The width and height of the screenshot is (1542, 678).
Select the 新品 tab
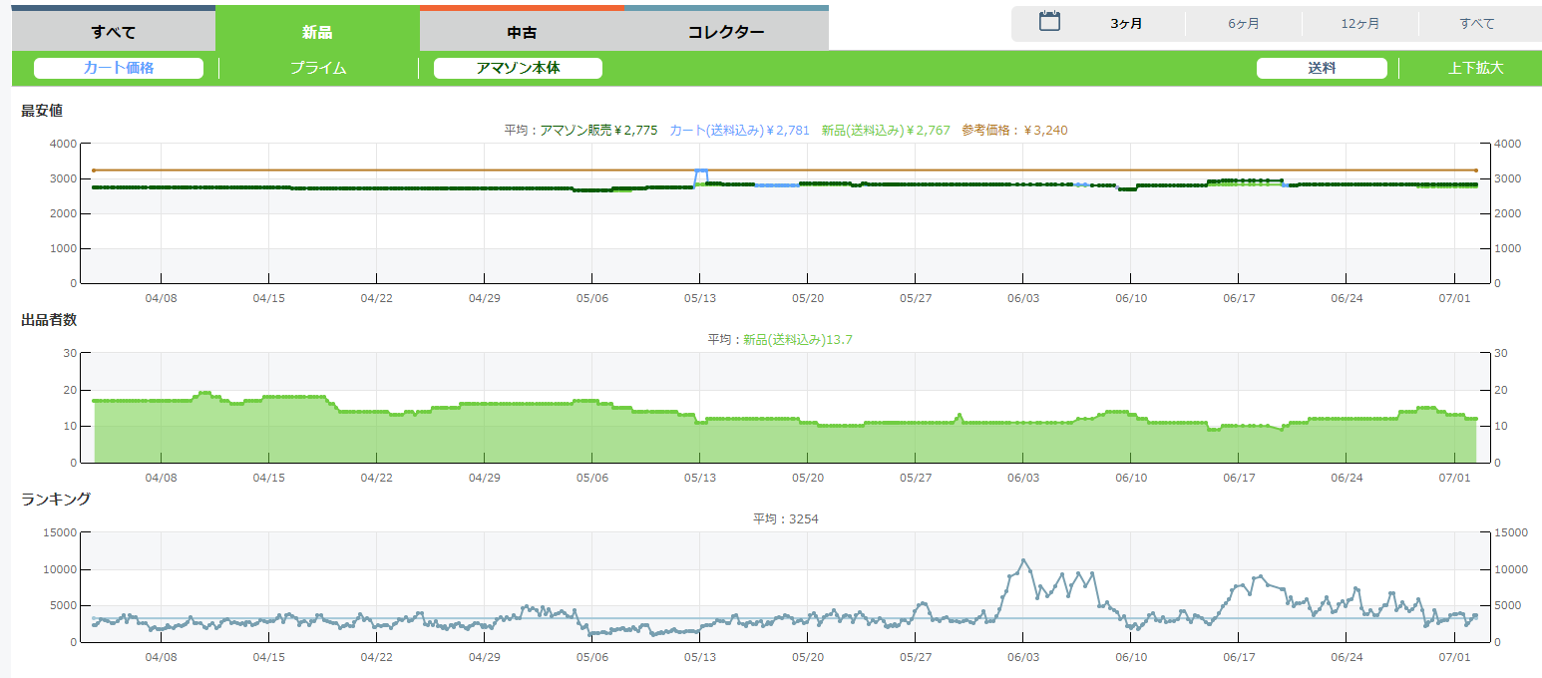pos(317,32)
